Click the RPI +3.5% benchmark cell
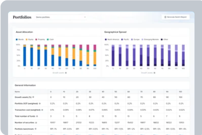The width and height of the screenshot is (202, 135). point(171,129)
